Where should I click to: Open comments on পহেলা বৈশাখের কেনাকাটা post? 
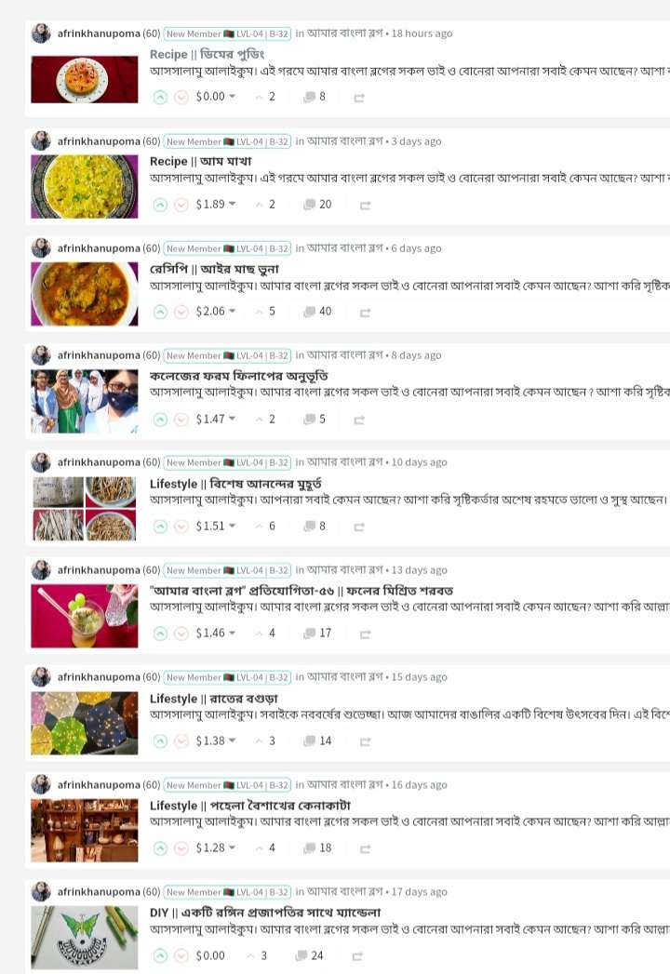[x=317, y=847]
